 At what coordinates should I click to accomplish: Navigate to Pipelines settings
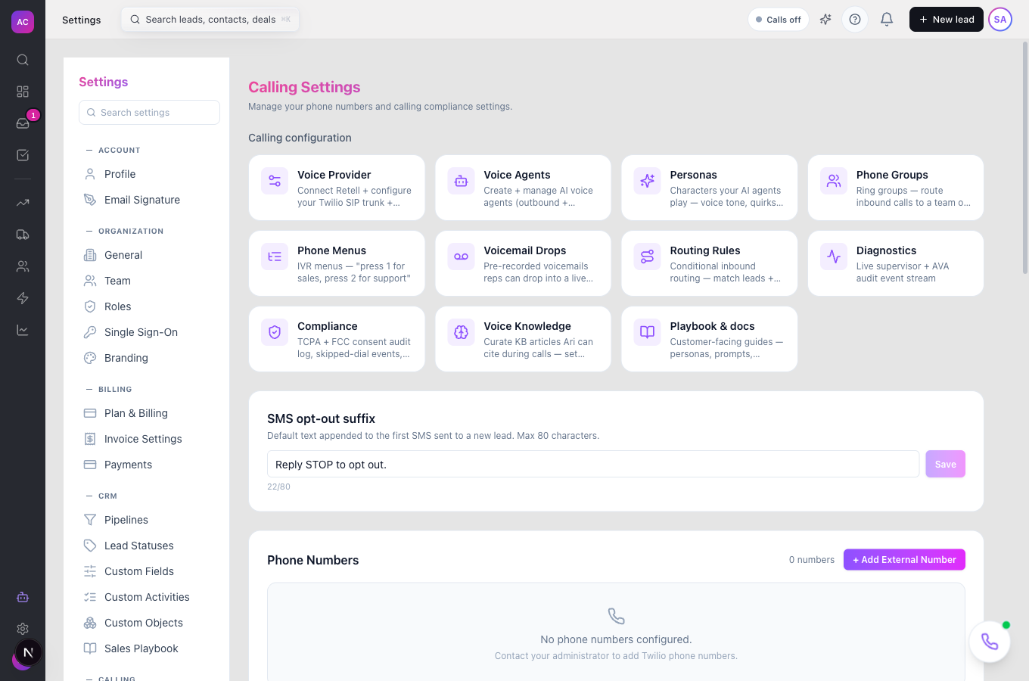147,520
